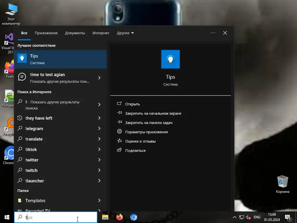This screenshot has height=223, width=297.
Task: Launch Firefox from the taskbar
Action: click(x=119, y=217)
